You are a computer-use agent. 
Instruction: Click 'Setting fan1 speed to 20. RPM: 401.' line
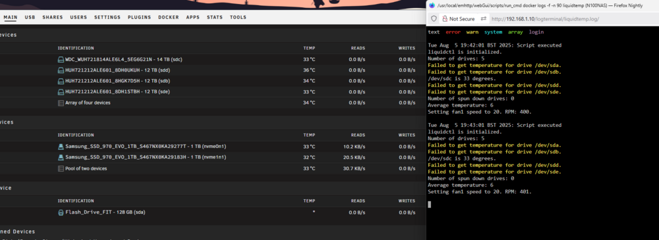click(x=480, y=192)
